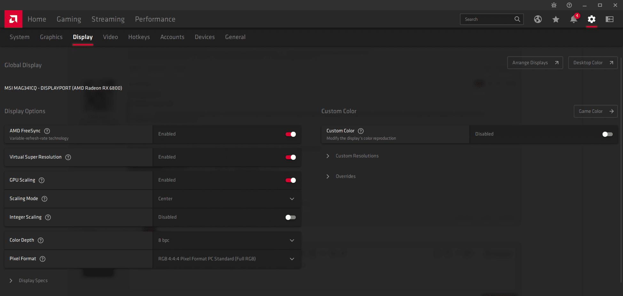Viewport: 623px width, 296px height.
Task: Open the favorites star icon
Action: (x=556, y=19)
